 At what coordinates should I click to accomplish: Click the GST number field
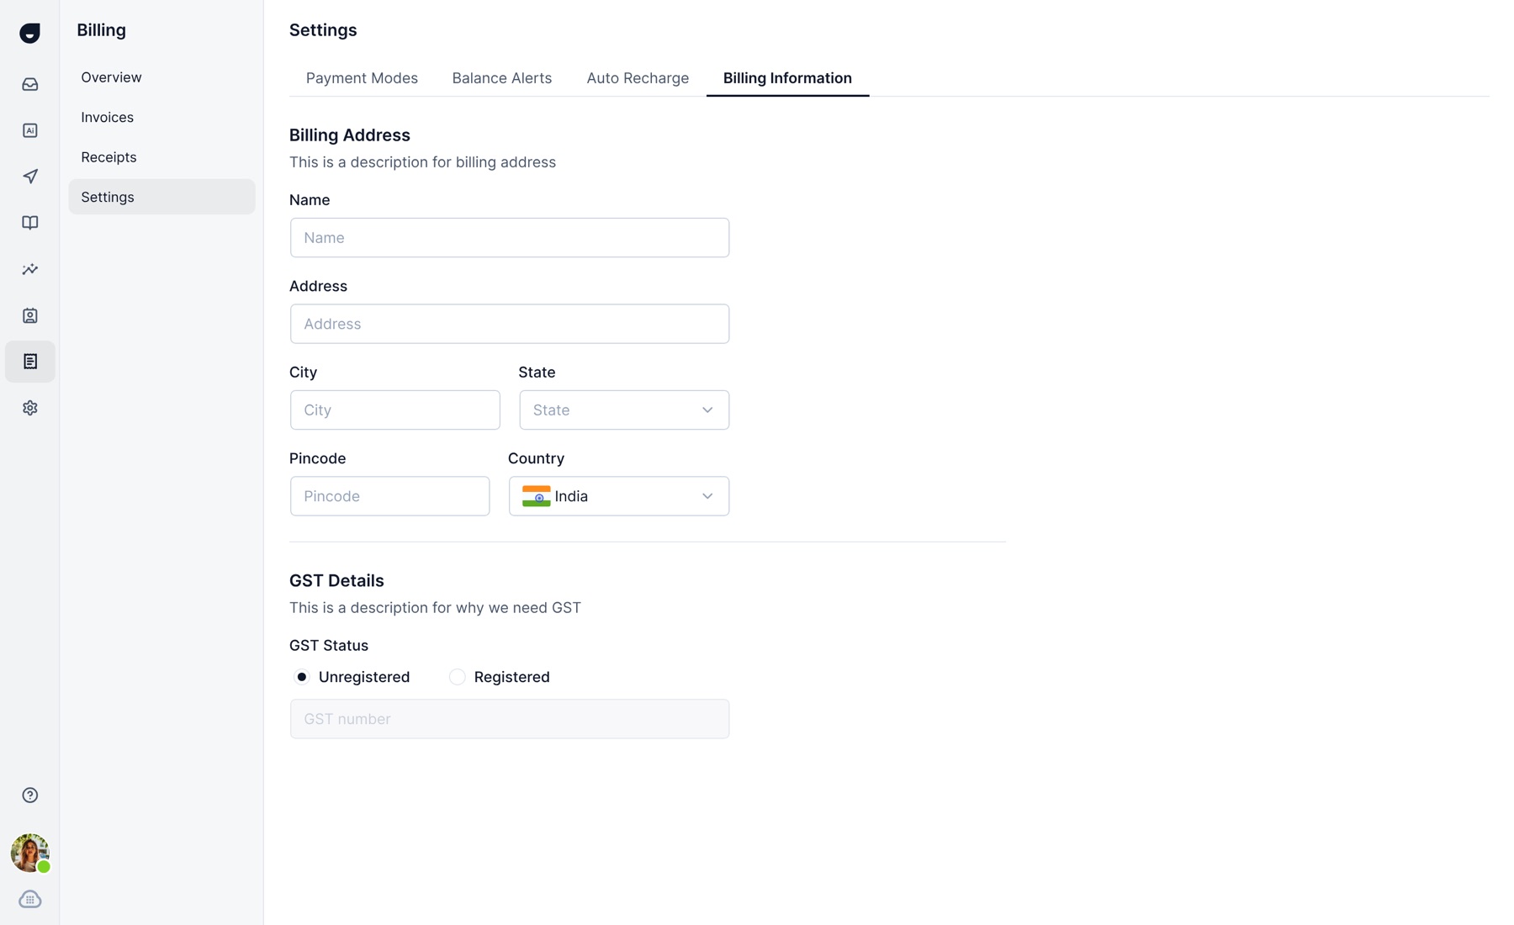tap(510, 719)
